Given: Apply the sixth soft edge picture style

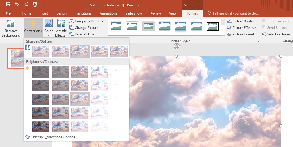Looking at the screenshot, I should tap(196, 26).
